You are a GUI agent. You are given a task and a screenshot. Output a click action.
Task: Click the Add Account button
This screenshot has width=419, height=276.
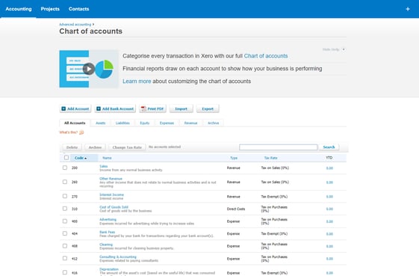[x=75, y=108]
